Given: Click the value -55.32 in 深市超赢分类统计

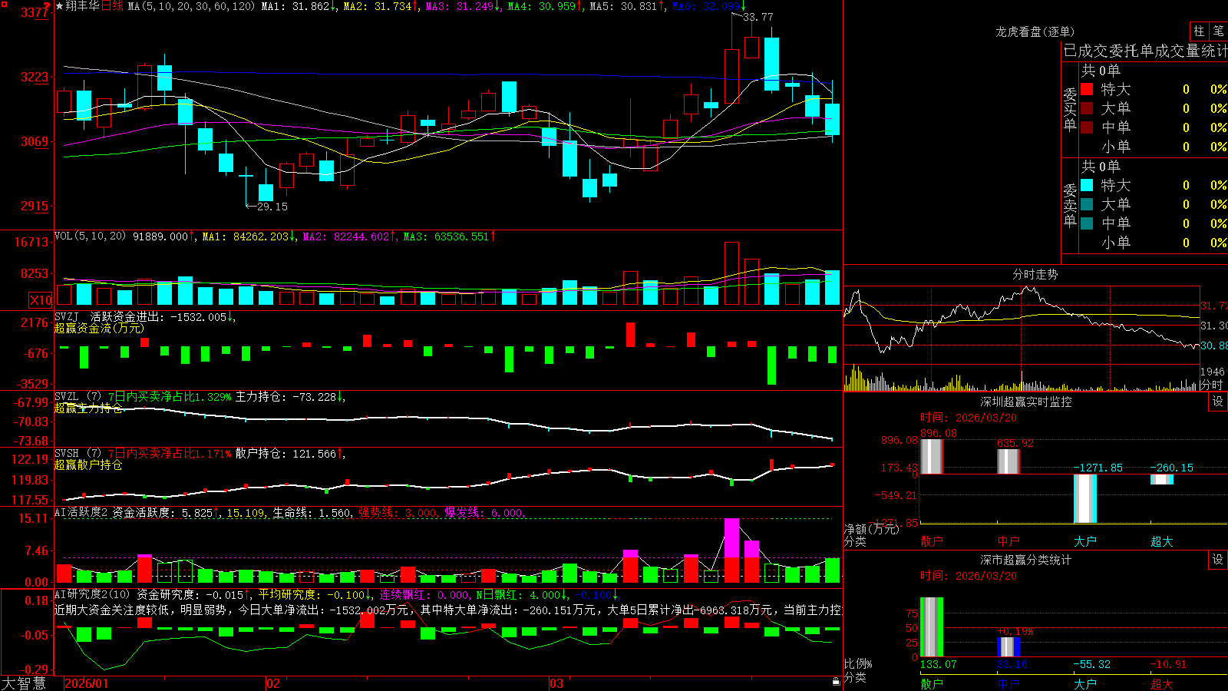Looking at the screenshot, I should [x=1091, y=664].
